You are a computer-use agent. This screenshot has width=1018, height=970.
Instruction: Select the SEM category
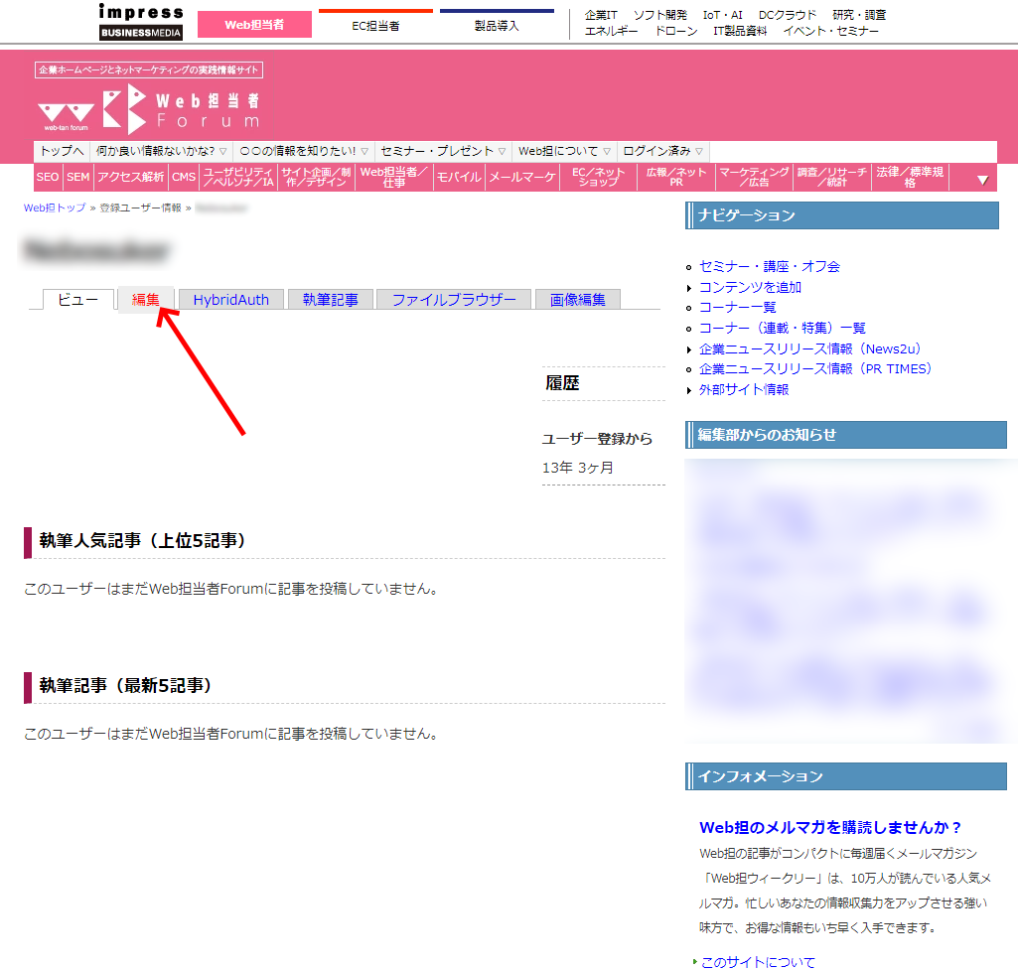pyautogui.click(x=77, y=177)
